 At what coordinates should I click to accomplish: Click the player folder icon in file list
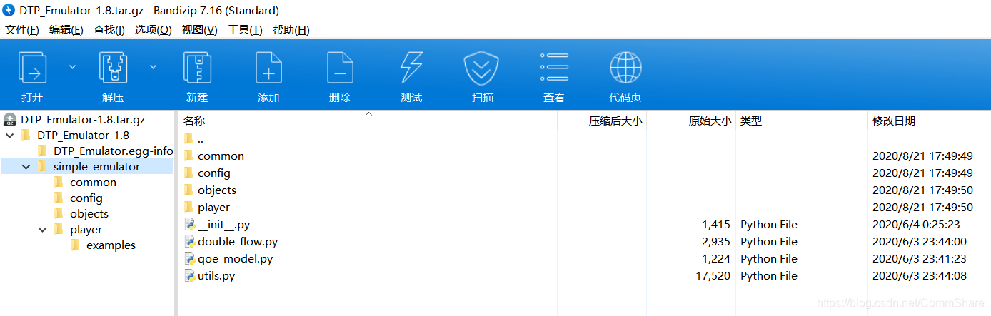[x=188, y=207]
